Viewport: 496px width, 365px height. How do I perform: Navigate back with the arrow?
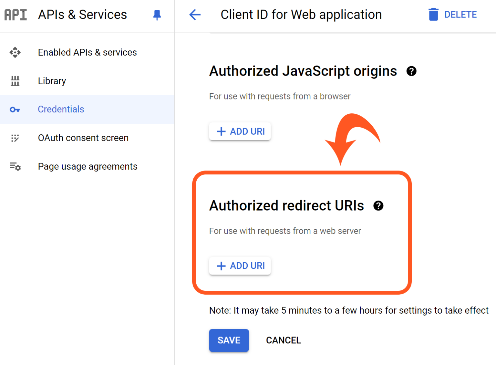click(x=195, y=15)
